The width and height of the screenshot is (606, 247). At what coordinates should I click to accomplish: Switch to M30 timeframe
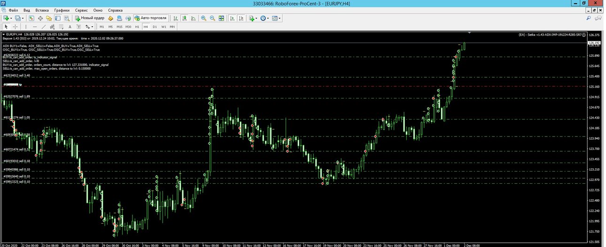(x=128, y=27)
